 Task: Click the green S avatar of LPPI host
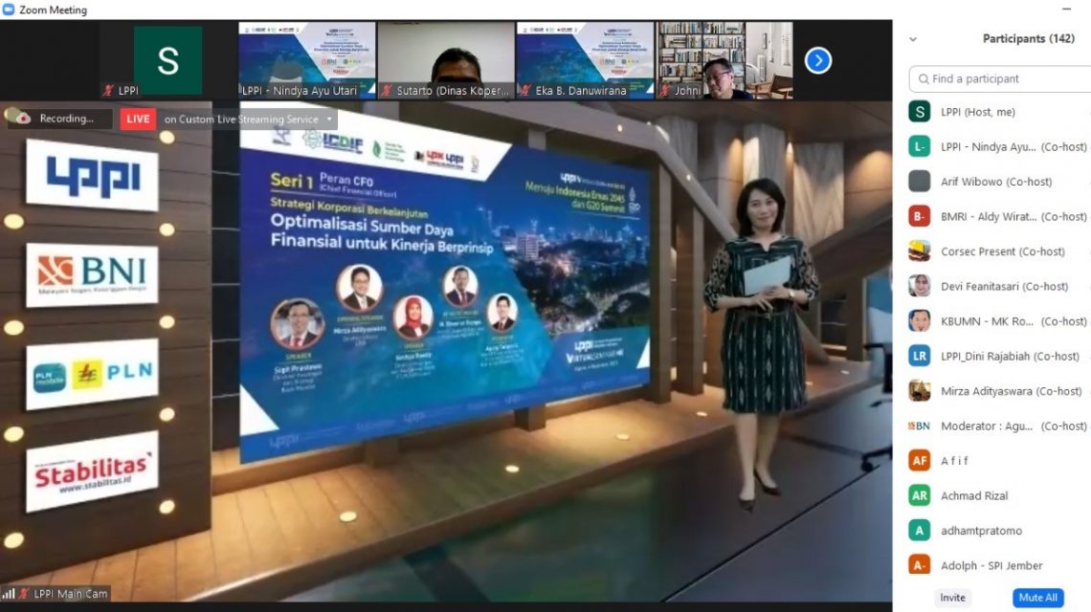coord(920,111)
